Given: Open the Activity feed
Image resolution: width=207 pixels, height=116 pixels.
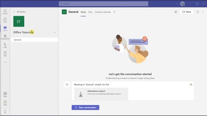Looking at the screenshot, I should click(x=5, y=12).
